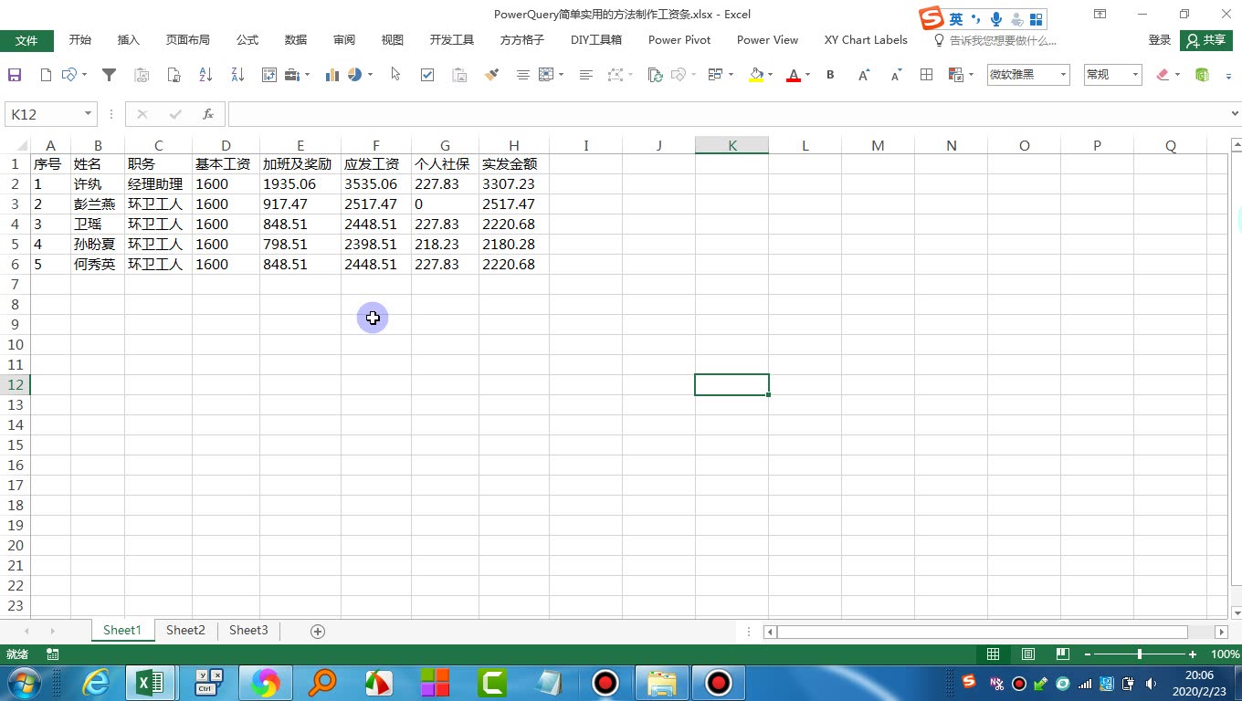Add a new sheet plus button
Image resolution: width=1242 pixels, height=701 pixels.
(x=318, y=631)
